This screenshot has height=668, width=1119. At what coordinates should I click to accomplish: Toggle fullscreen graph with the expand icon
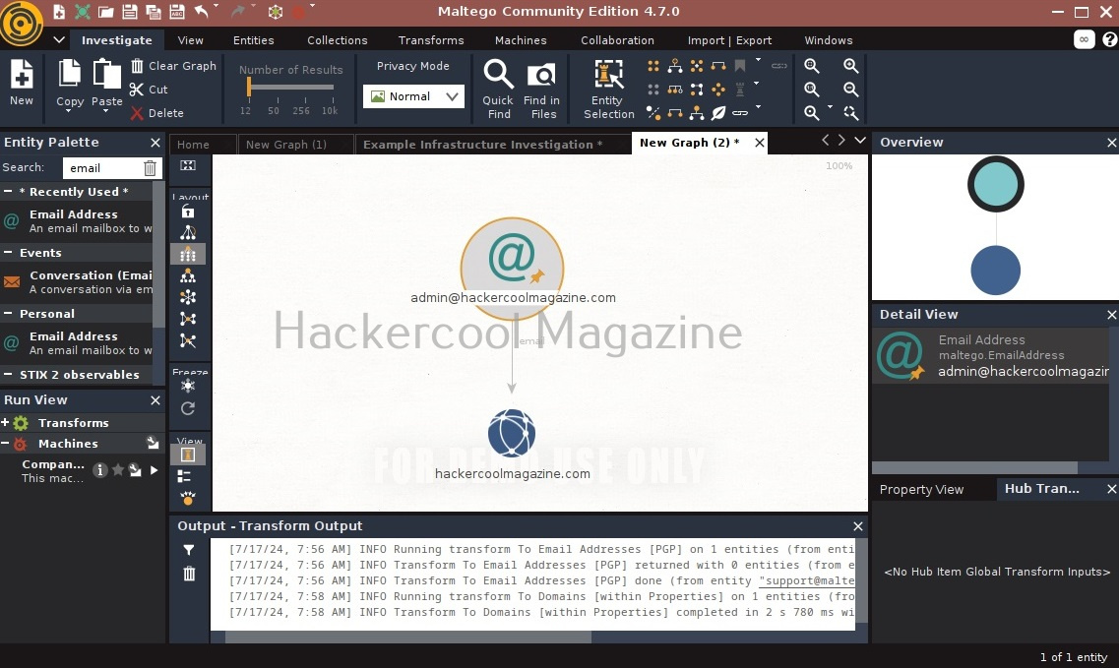[x=188, y=165]
